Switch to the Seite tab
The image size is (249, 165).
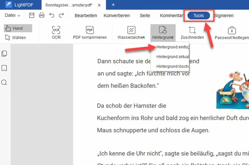coord(145,15)
